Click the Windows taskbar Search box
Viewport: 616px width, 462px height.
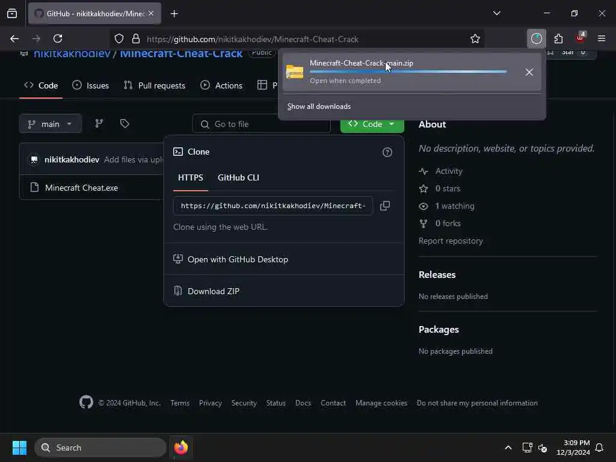(x=100, y=448)
